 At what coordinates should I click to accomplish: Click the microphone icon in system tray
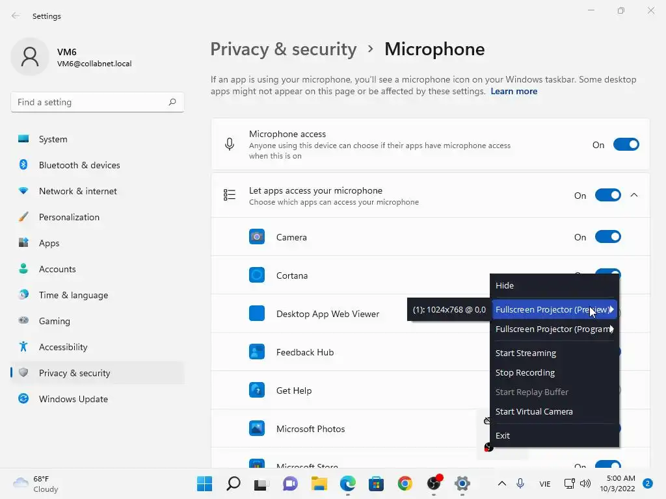(520, 483)
